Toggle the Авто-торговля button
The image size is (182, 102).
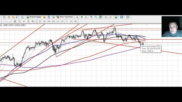click(65, 17)
